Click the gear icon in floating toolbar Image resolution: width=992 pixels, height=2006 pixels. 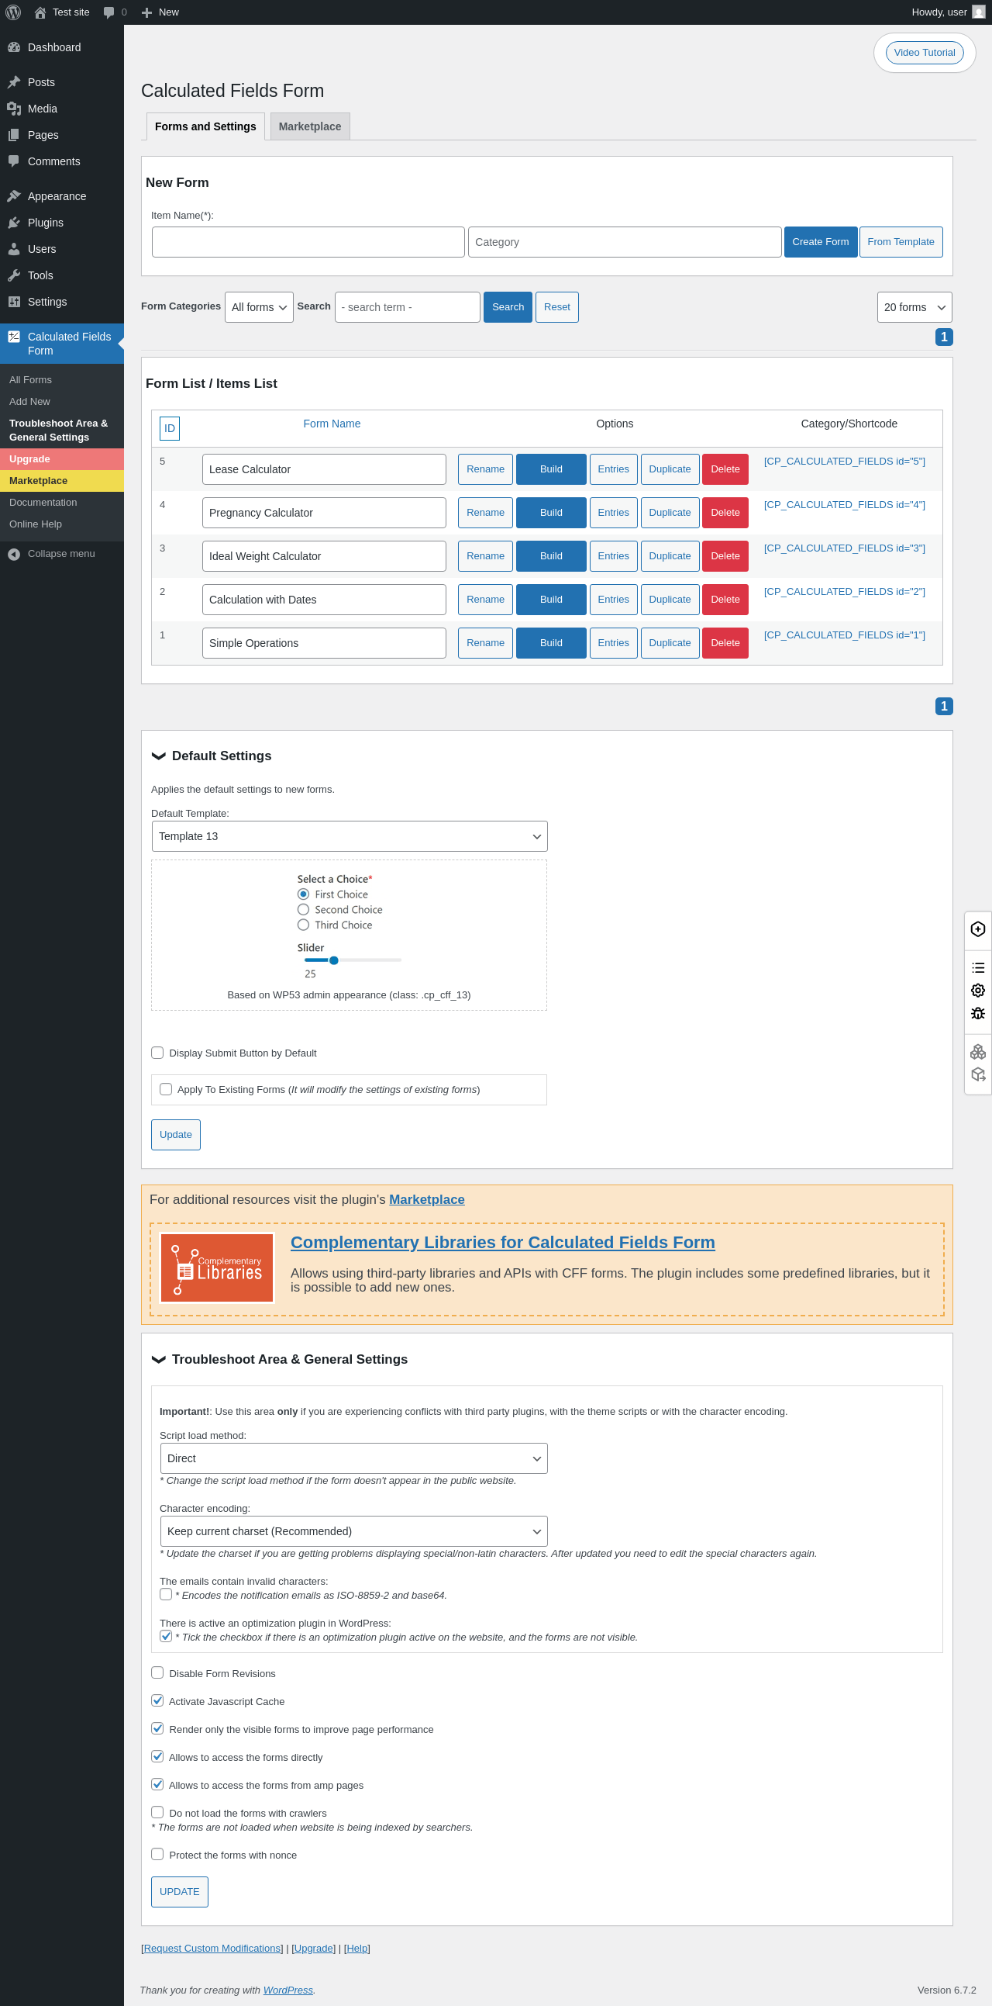point(978,991)
